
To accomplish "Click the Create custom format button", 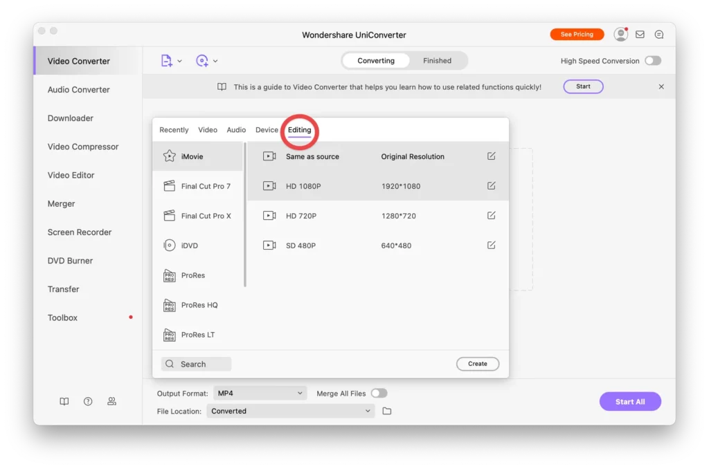I will tap(478, 364).
